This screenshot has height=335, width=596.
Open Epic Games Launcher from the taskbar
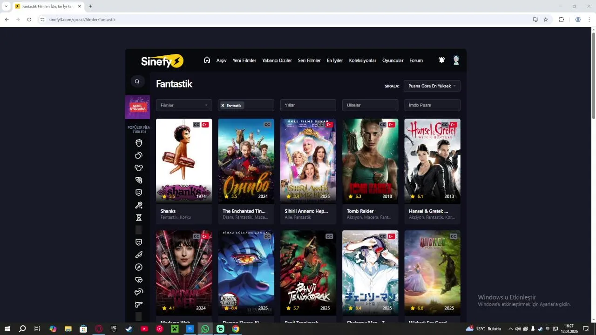(x=114, y=328)
